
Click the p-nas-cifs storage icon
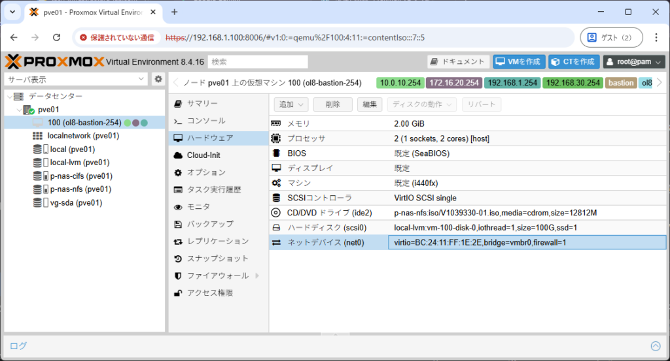click(x=40, y=176)
